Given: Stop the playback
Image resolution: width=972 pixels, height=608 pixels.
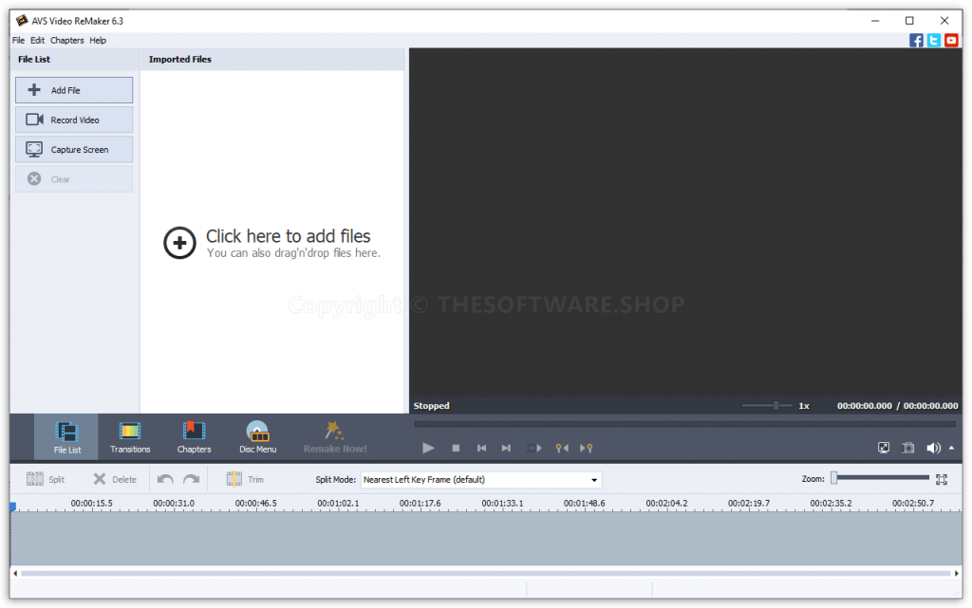Looking at the screenshot, I should click(x=456, y=448).
